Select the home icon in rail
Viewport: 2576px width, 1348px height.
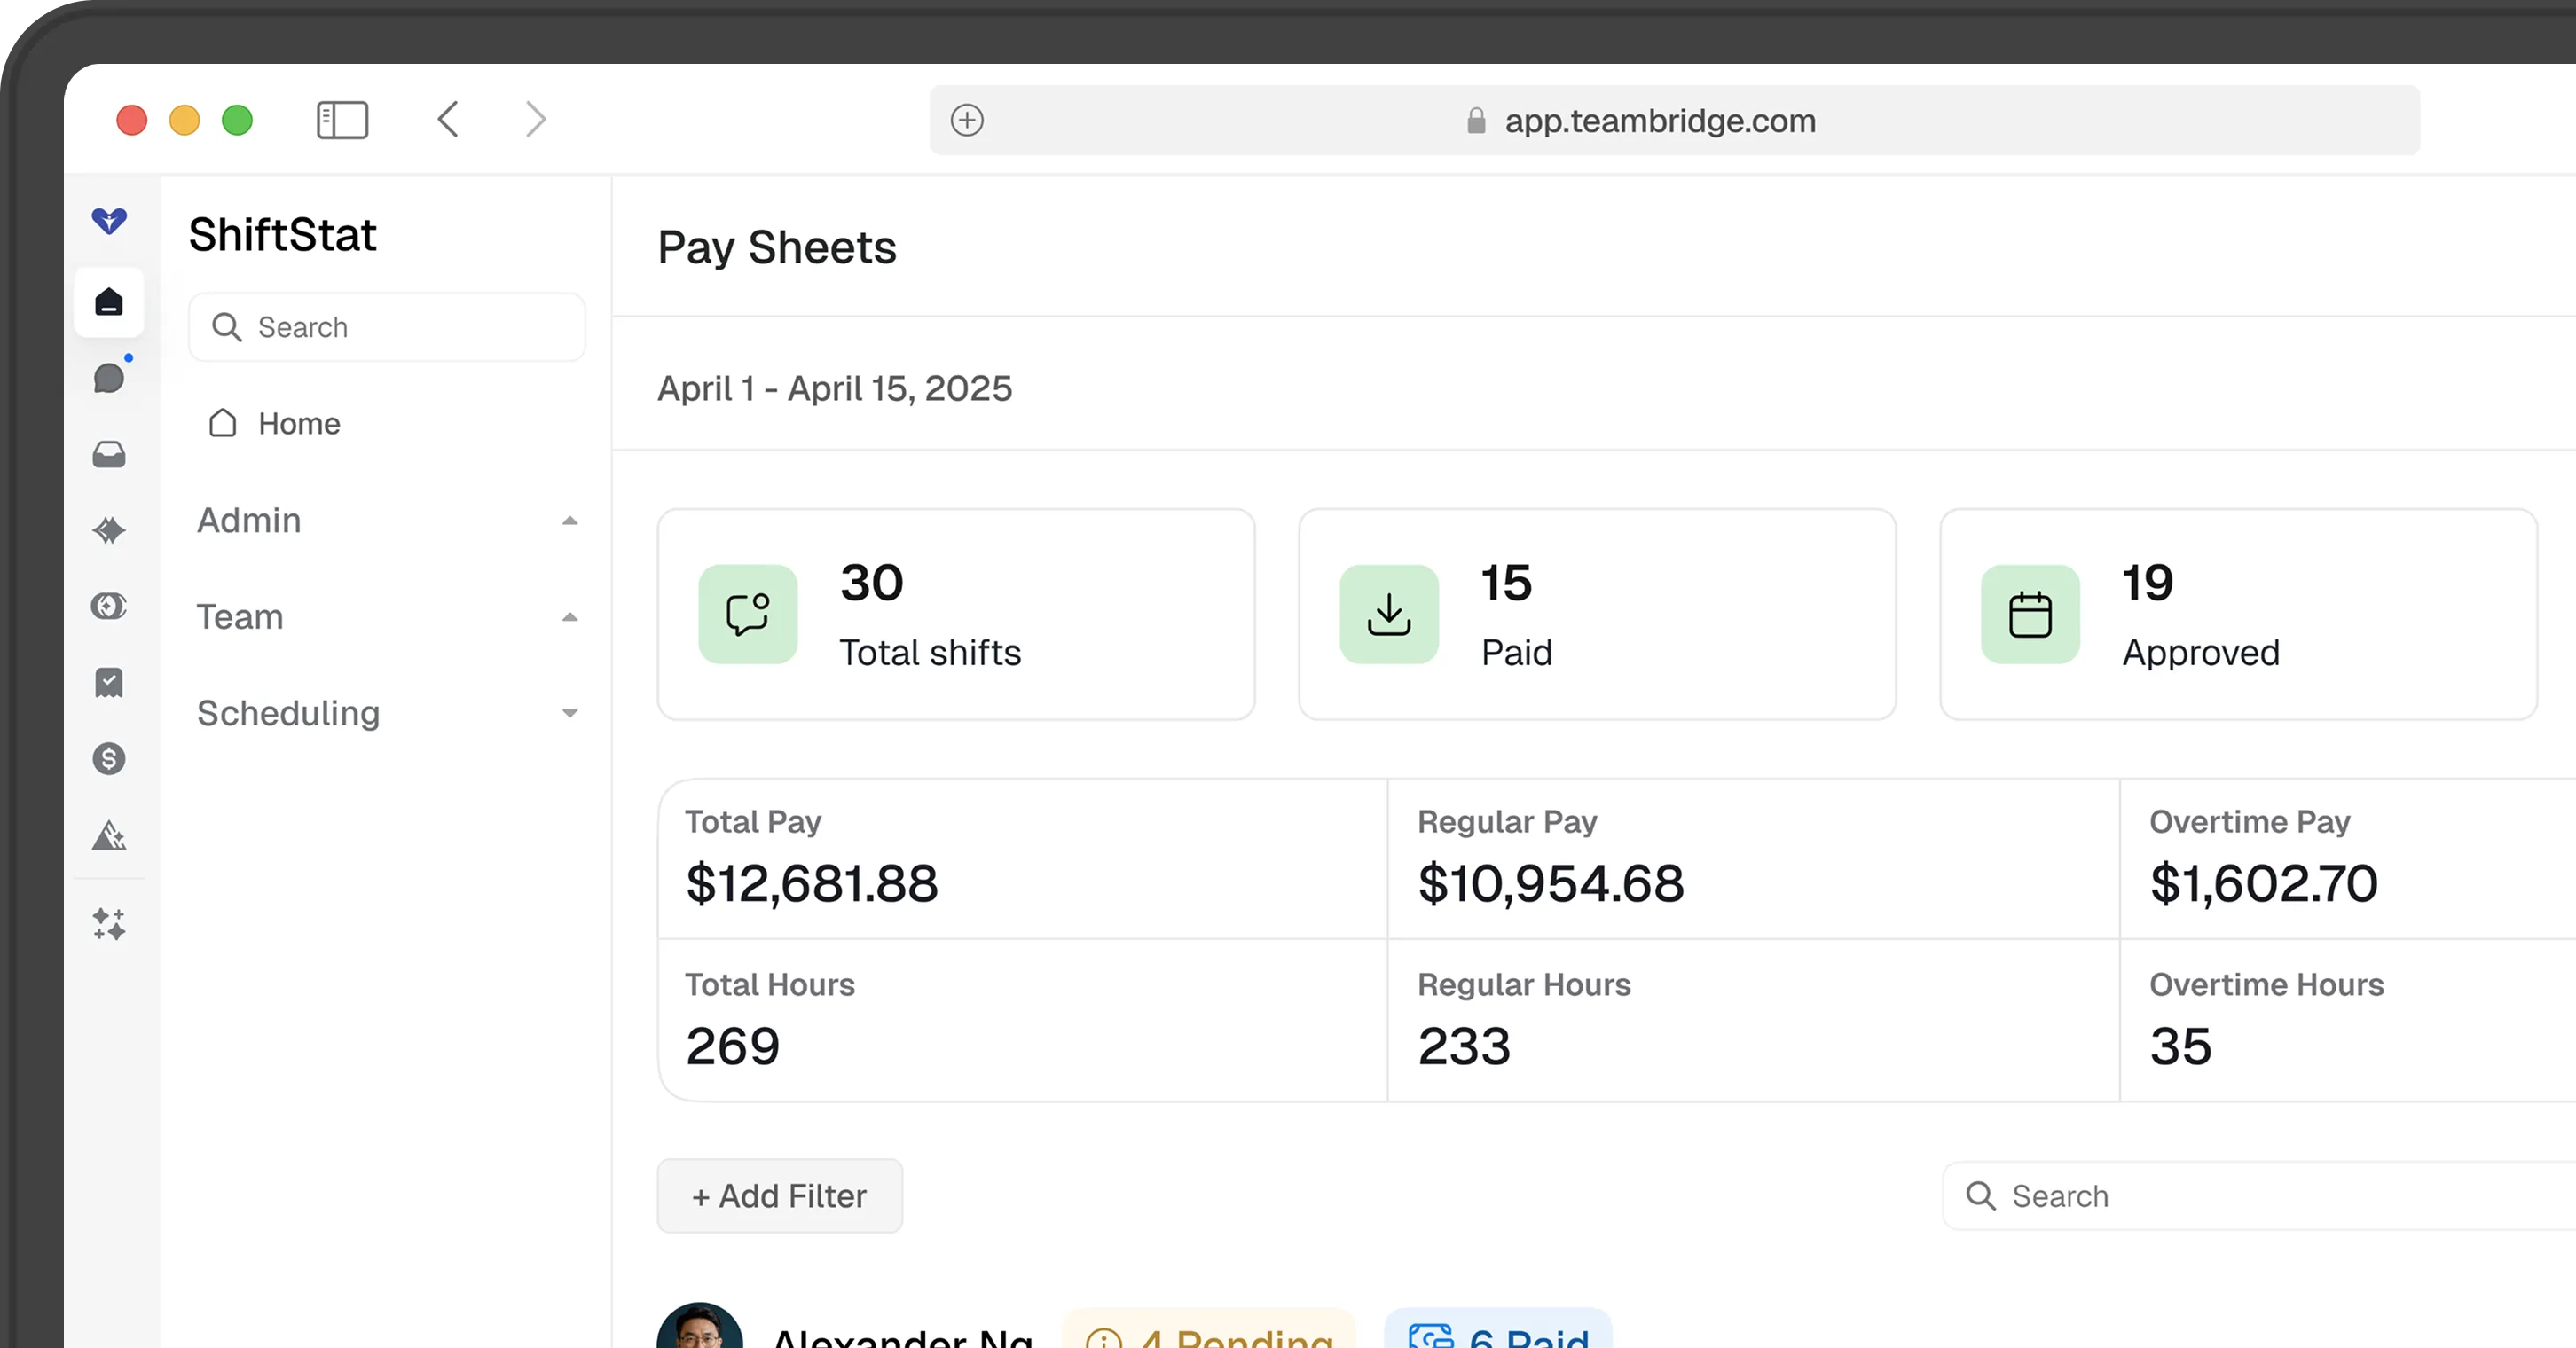pos(109,302)
